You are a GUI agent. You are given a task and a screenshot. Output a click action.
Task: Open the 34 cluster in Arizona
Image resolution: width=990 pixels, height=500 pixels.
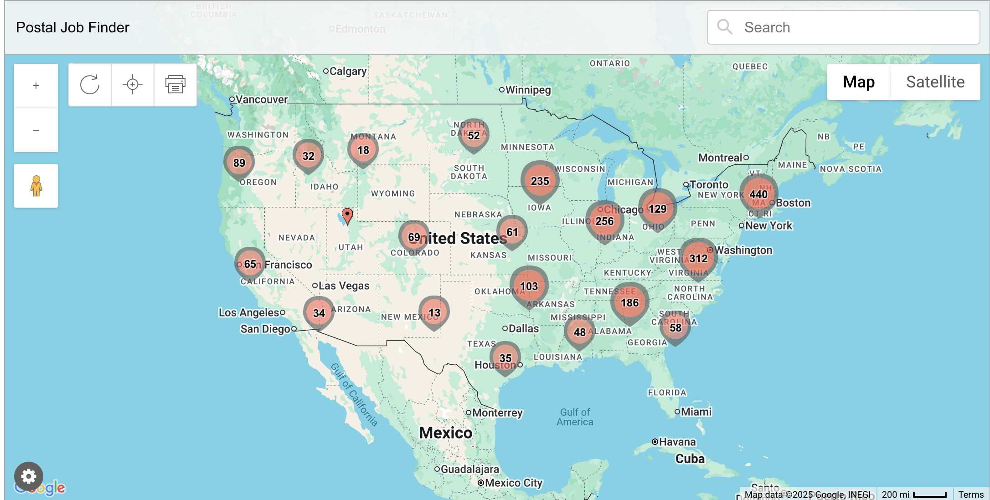tap(319, 313)
